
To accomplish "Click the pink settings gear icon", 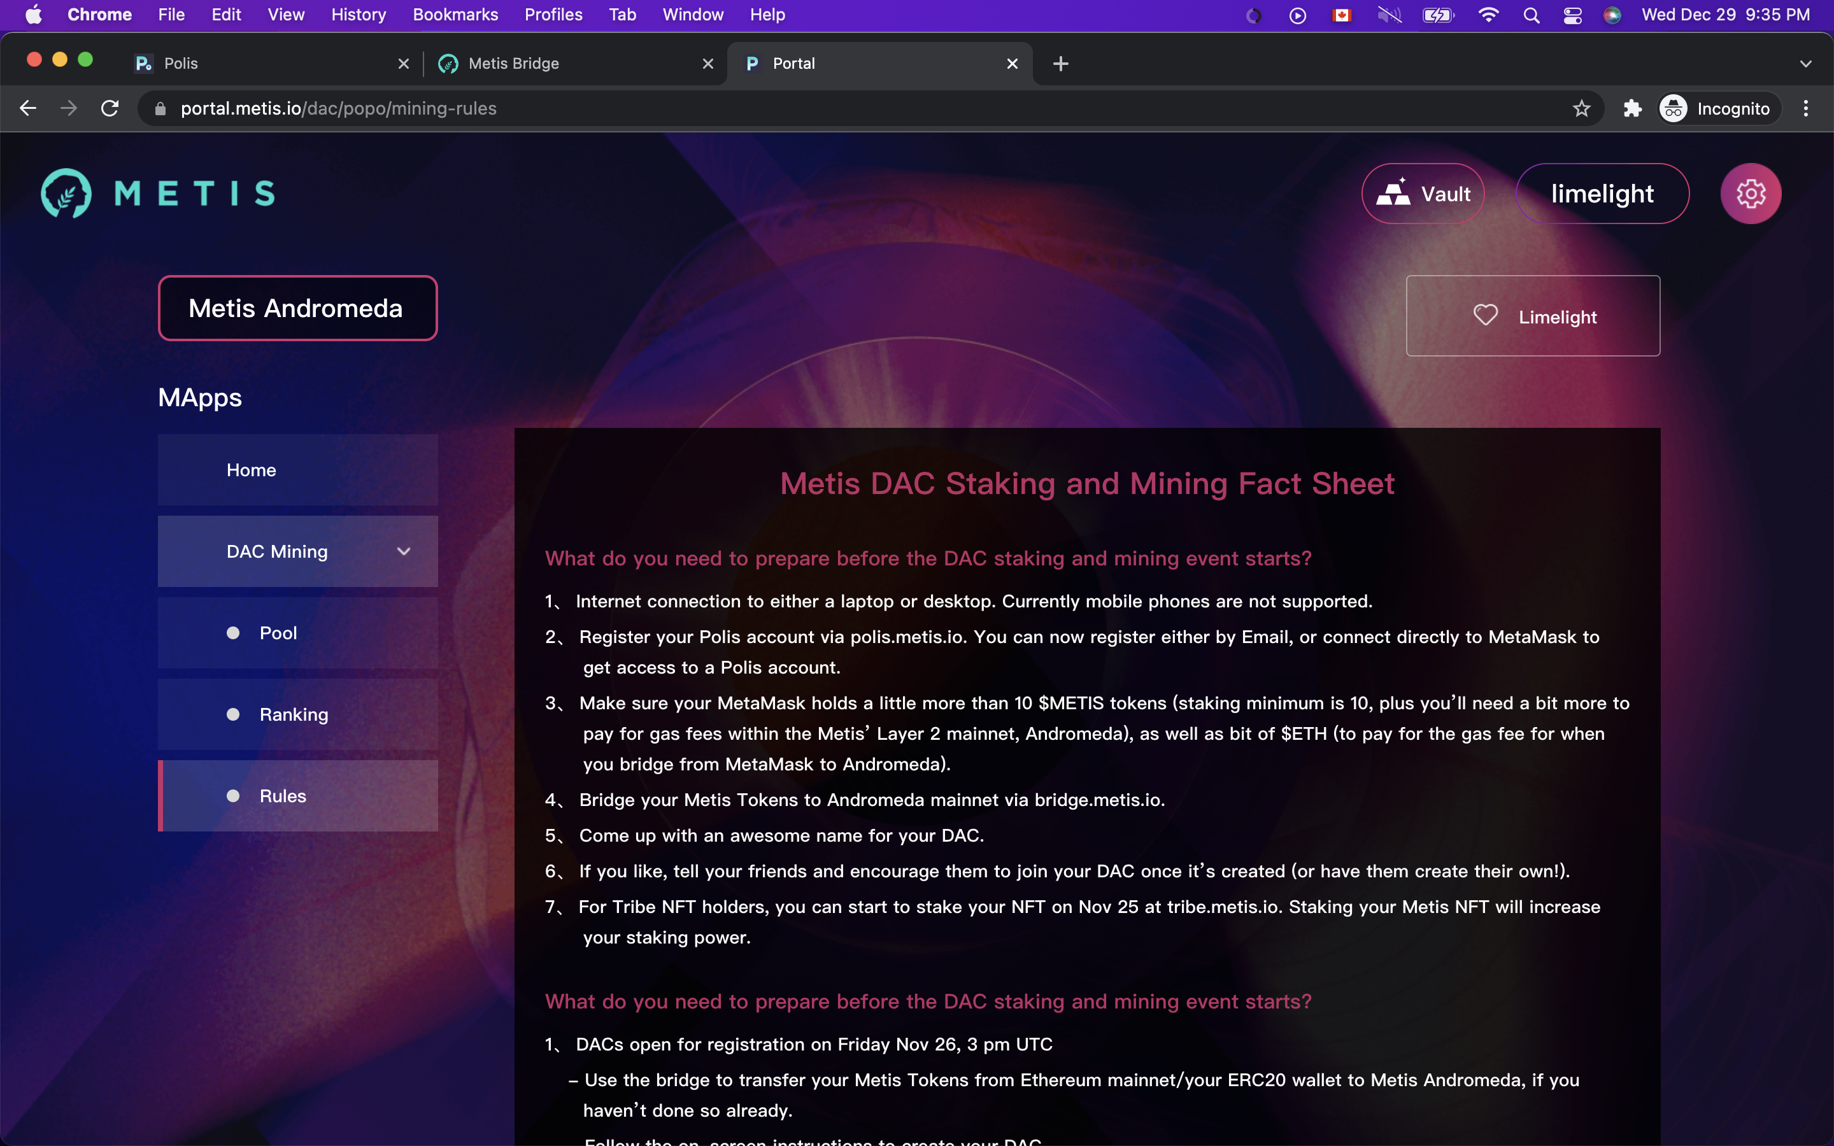I will [1750, 194].
